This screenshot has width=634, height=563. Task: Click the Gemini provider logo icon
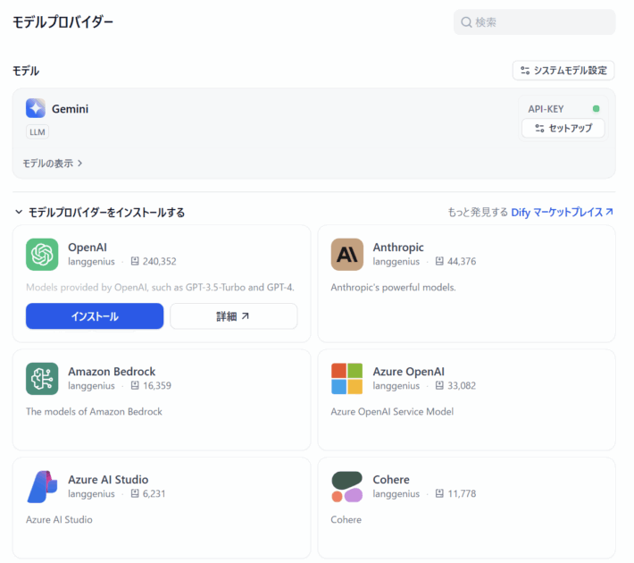[x=36, y=108]
